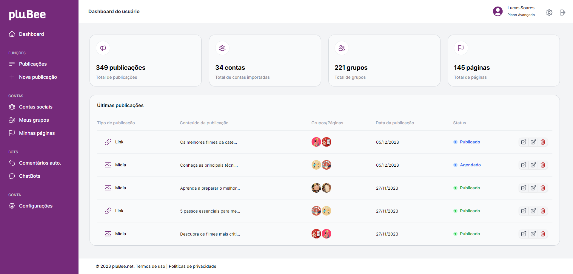Click group avatars in 'Conheça as principais' row
The width and height of the screenshot is (573, 274).
[321, 165]
